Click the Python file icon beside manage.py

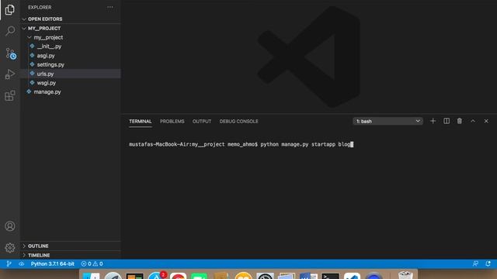click(29, 91)
